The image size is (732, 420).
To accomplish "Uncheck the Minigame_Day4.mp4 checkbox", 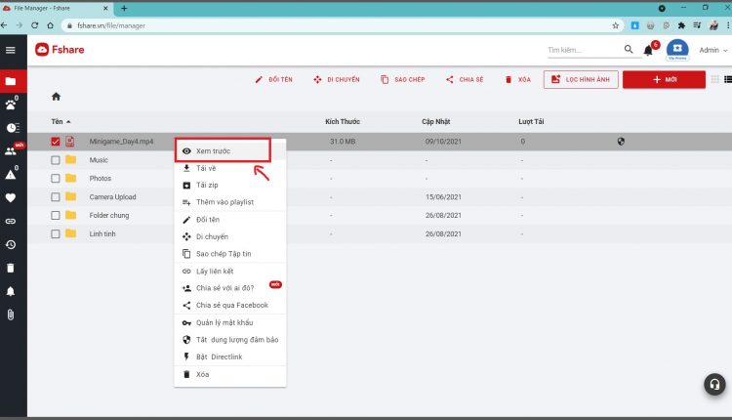I will tap(56, 142).
